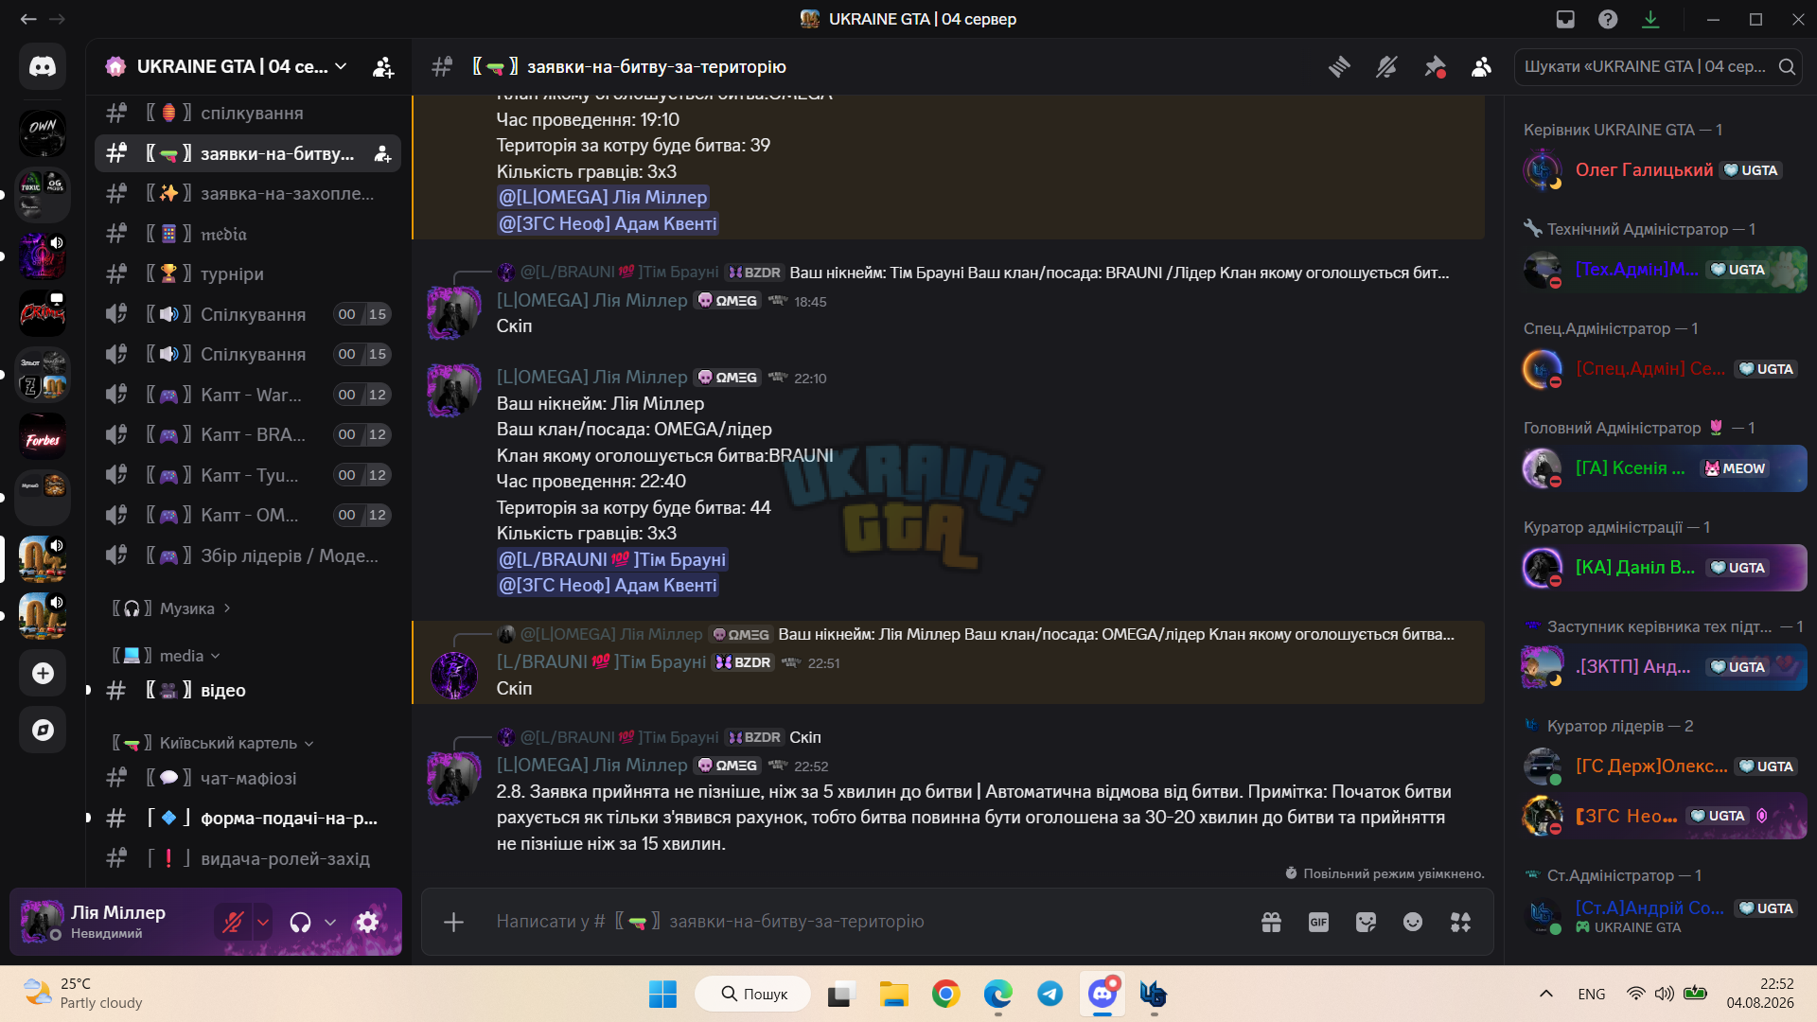Viewport: 1817px width, 1022px height.
Task: Open Лія Міллер user panel avatar
Action: pyautogui.click(x=43, y=922)
